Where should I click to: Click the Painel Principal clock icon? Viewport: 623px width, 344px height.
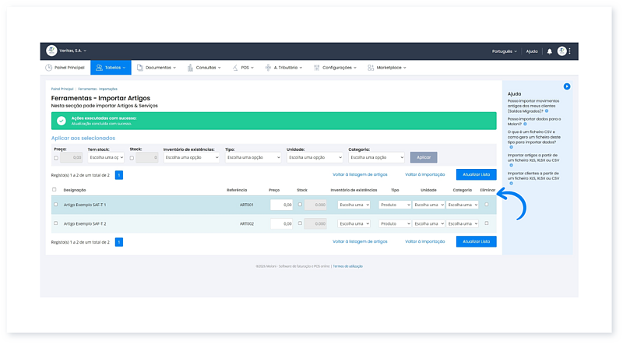(x=48, y=68)
